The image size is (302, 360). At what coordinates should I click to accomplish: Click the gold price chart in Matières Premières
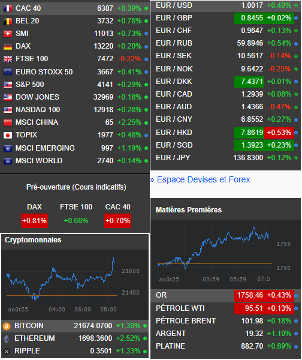point(225,253)
